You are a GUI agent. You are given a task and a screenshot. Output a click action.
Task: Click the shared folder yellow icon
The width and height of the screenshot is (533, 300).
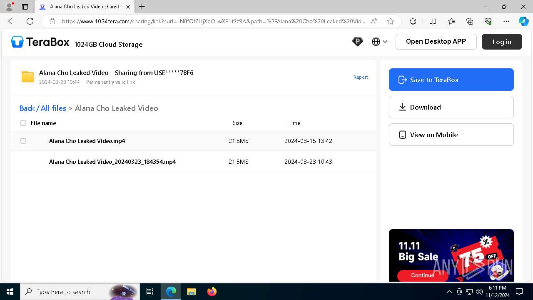coord(28,77)
